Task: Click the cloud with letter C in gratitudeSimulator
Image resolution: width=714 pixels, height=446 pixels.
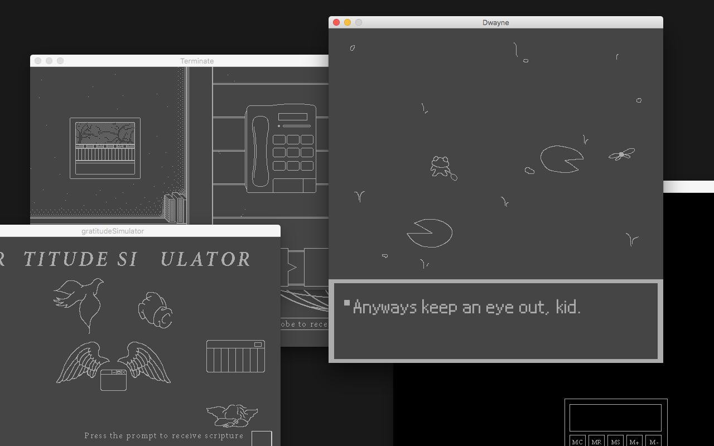Action: 155,310
